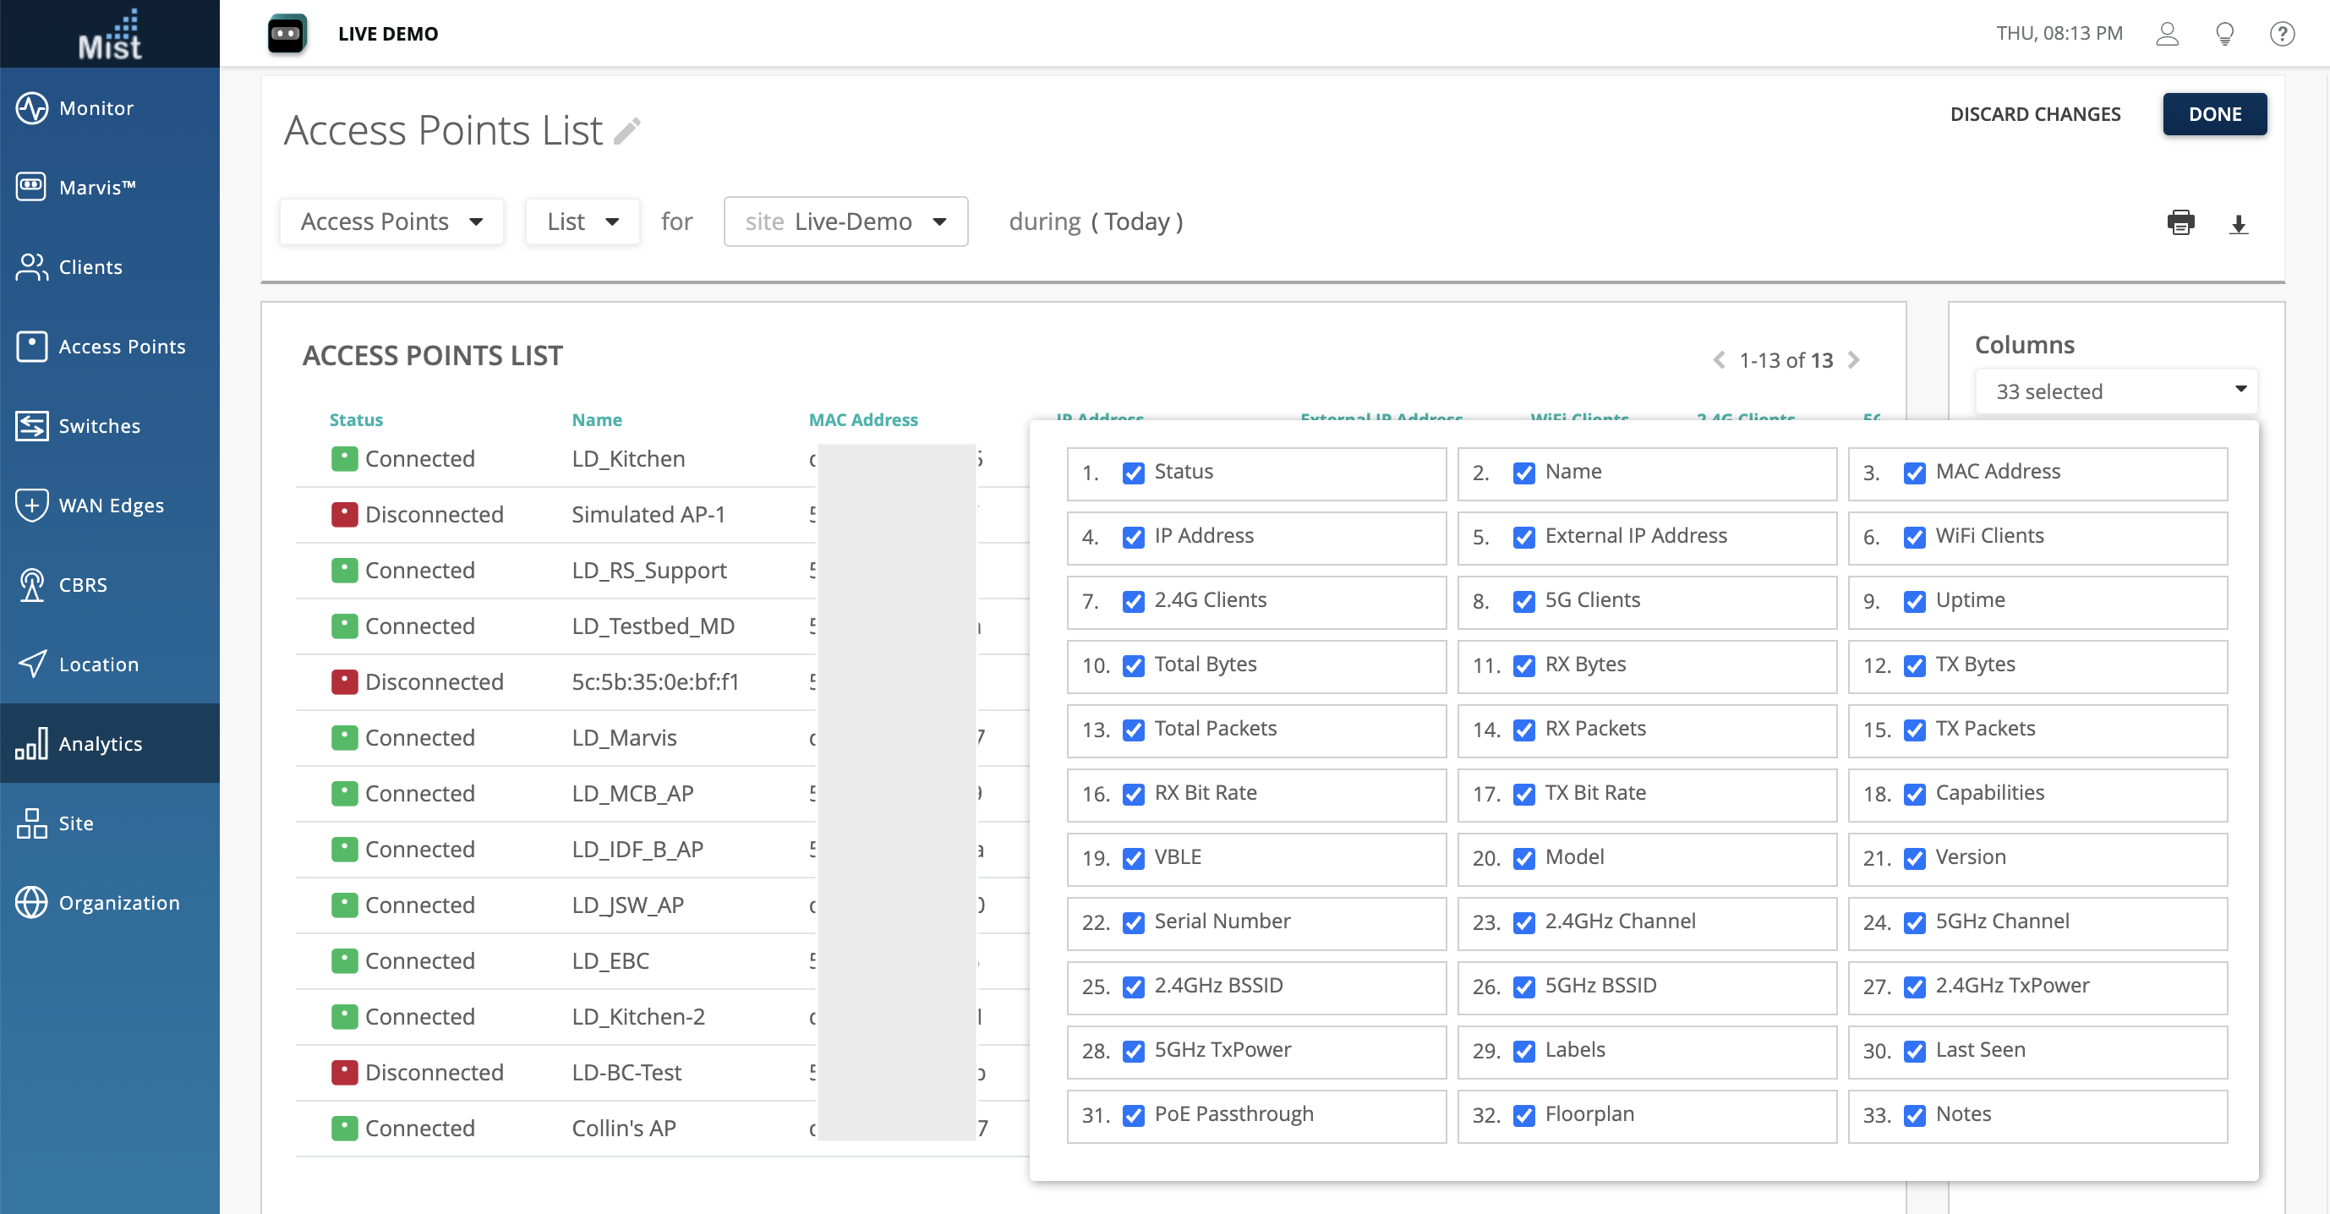Click the pencil icon to edit report title
2330x1214 pixels.
[x=626, y=132]
